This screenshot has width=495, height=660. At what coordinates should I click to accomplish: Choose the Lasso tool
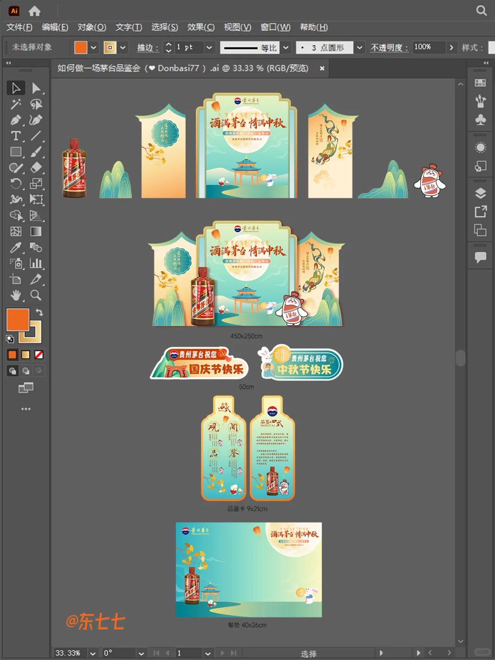(x=36, y=104)
